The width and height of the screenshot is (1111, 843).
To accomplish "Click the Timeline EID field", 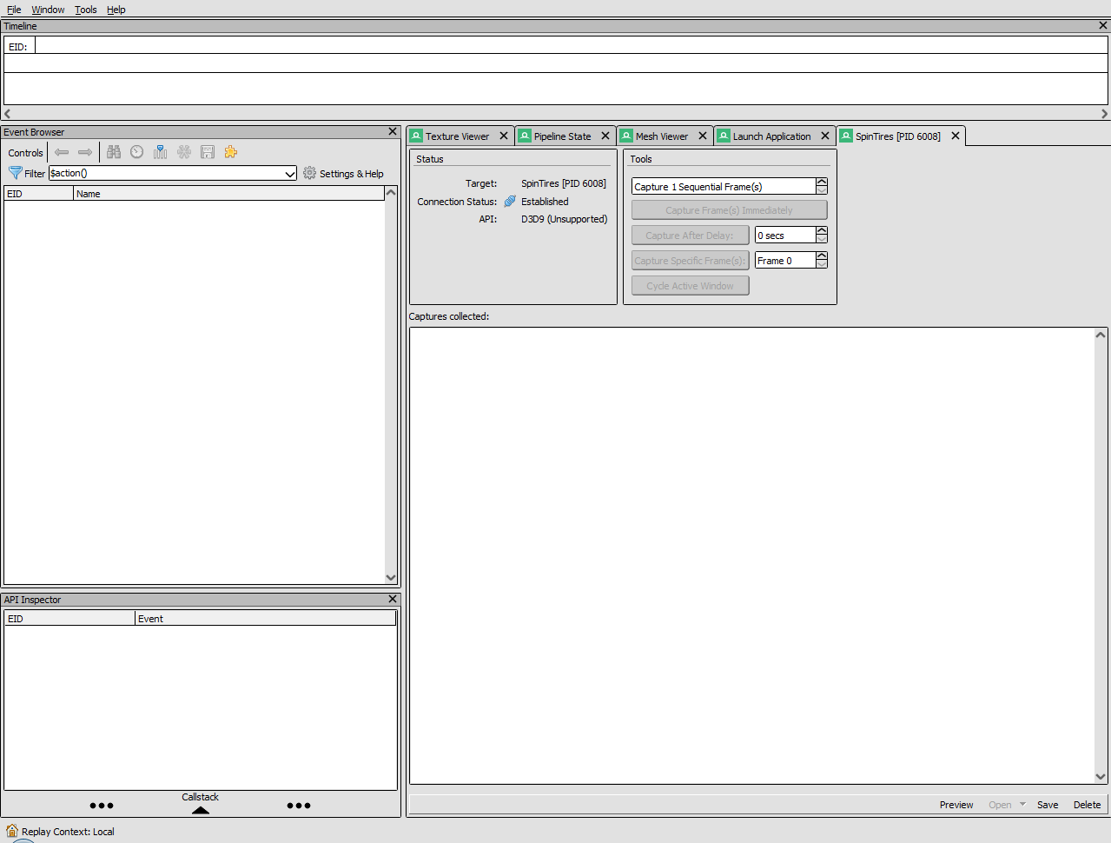I will tap(571, 45).
